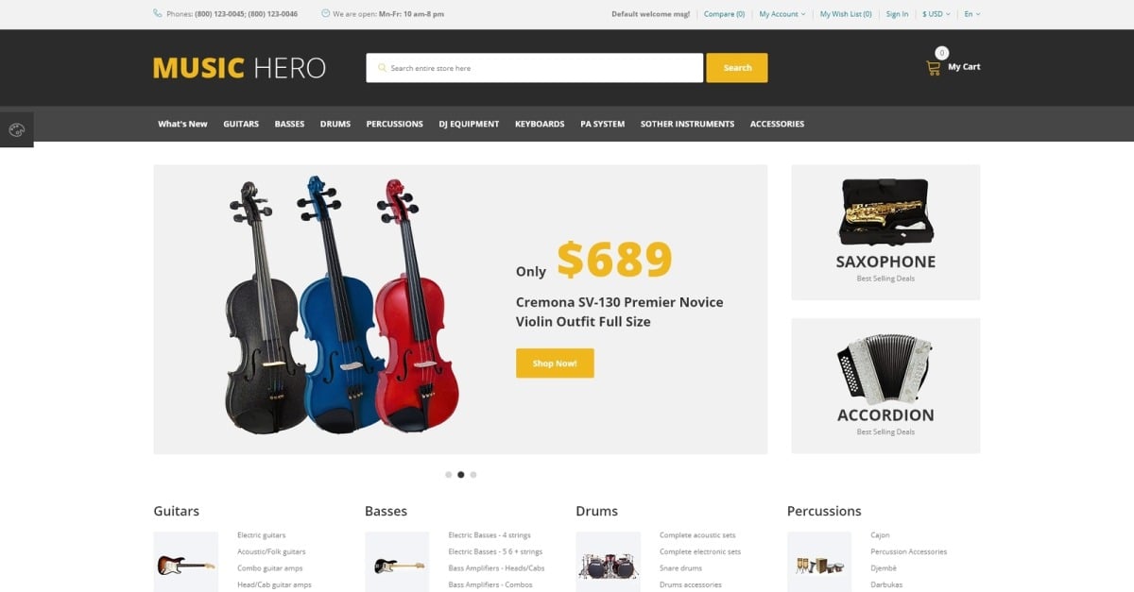This screenshot has height=592, width=1134.
Task: Click the phone icon in top bar
Action: pos(157,13)
